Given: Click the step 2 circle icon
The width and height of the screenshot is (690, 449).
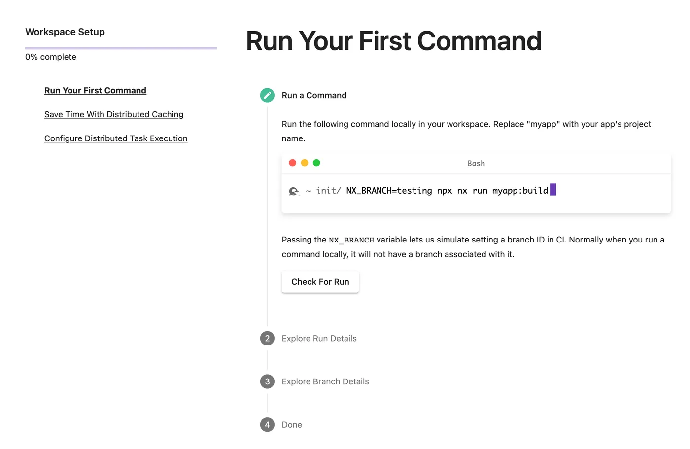Looking at the screenshot, I should point(267,339).
